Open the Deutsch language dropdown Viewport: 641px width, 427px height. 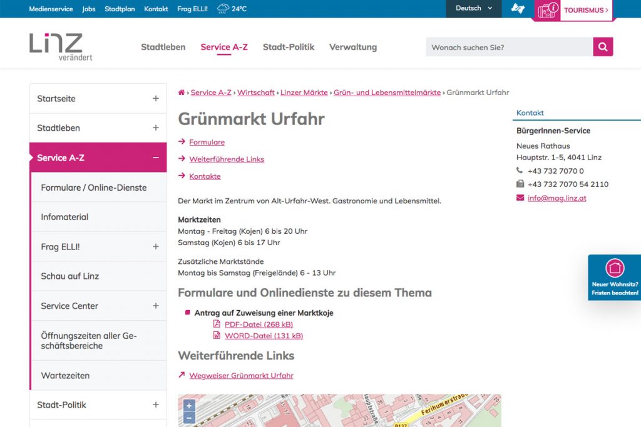(474, 9)
